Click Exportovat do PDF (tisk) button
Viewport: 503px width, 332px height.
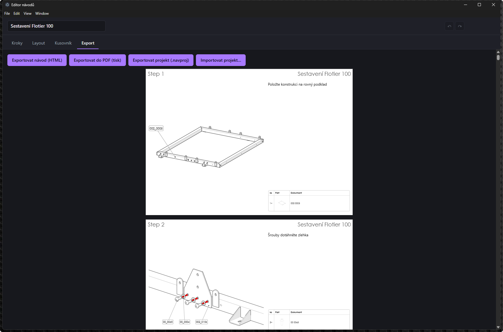(97, 60)
